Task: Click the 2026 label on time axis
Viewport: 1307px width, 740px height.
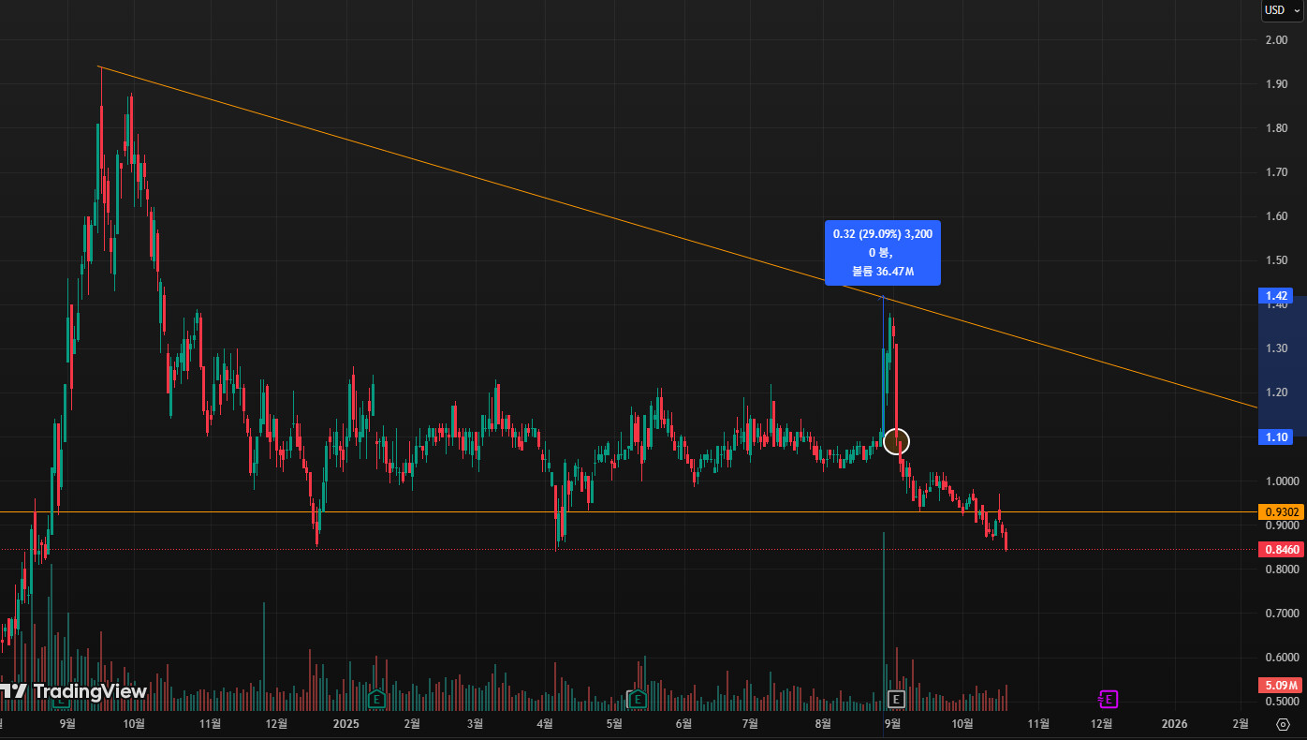Action: 1174,724
